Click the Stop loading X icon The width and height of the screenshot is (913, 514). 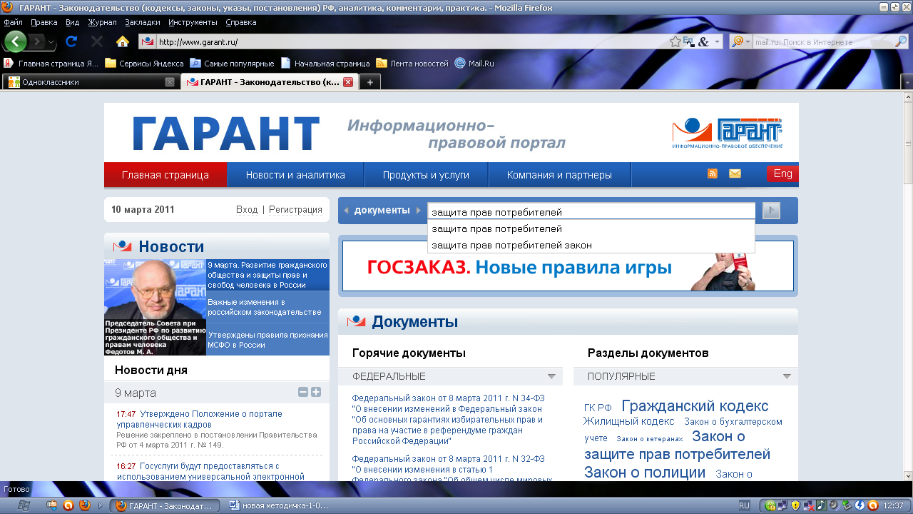click(x=97, y=41)
